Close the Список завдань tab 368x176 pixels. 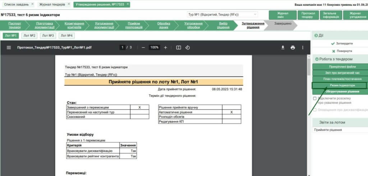pyautogui.click(x=32, y=4)
